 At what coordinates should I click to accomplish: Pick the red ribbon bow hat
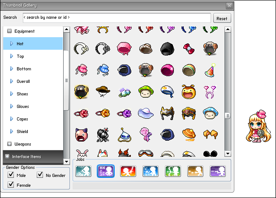point(189,48)
